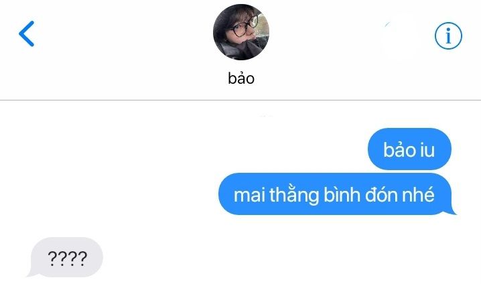The height and width of the screenshot is (284, 481).
Task: Click 'iu' in the first sent bubble
Action: [427, 150]
